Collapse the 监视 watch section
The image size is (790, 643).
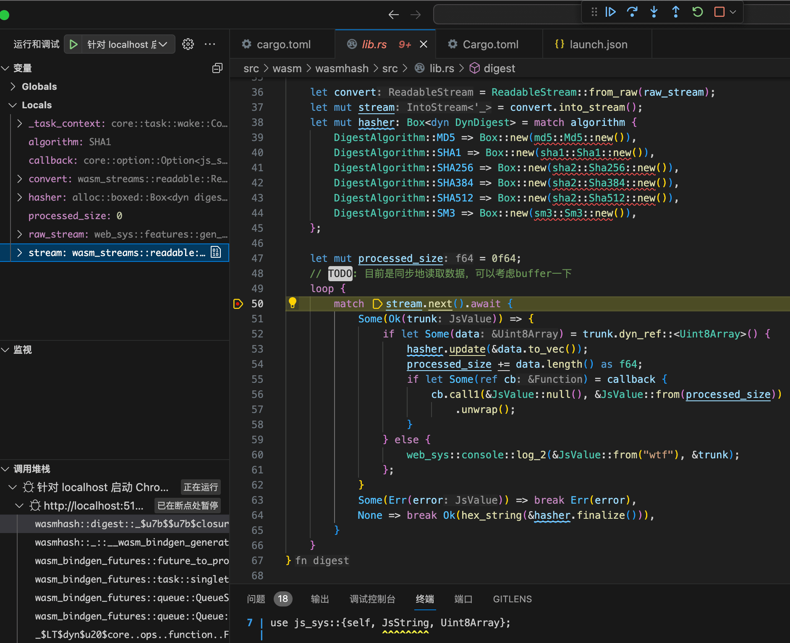(x=5, y=350)
